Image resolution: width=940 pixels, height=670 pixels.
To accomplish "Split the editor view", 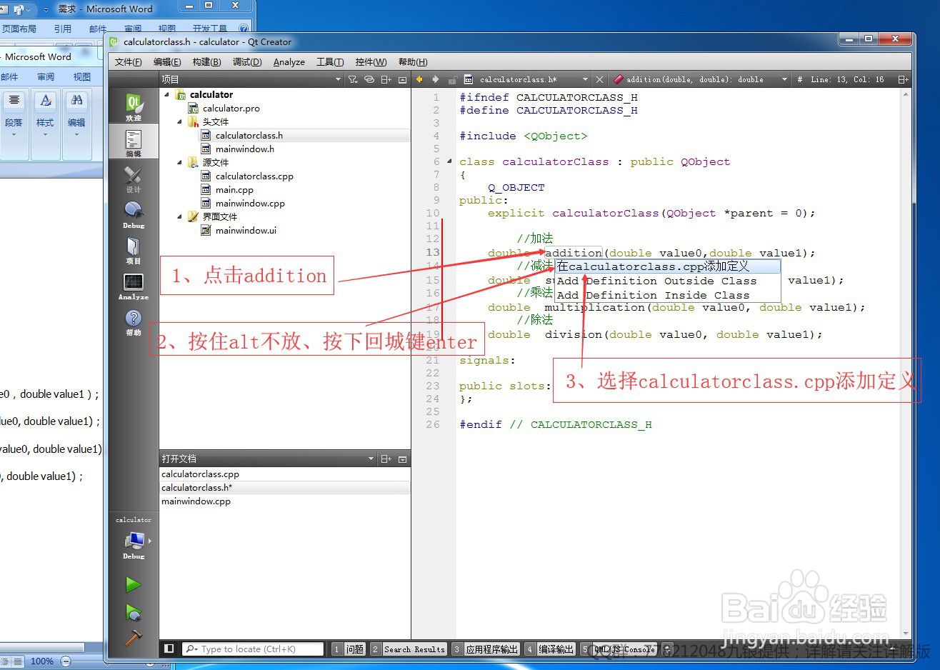I will pyautogui.click(x=903, y=79).
